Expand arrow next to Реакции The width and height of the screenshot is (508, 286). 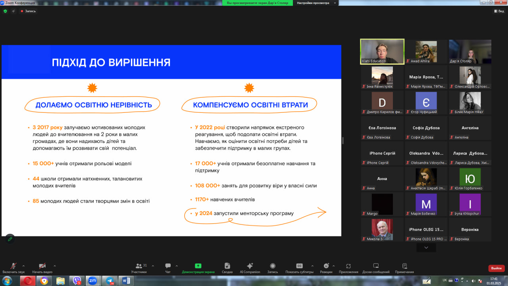(333, 266)
